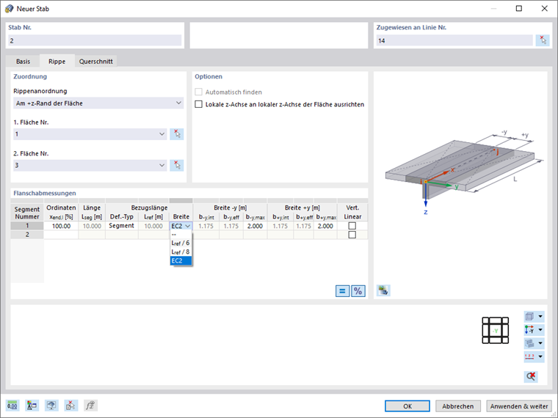Image resolution: width=558 pixels, height=418 pixels.
Task: Pick surface graphically for 2. Fläche Nr.
Action: (177, 165)
